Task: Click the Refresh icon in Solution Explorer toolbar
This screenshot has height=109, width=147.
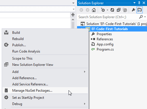Action: pyautogui.click(x=112, y=10)
